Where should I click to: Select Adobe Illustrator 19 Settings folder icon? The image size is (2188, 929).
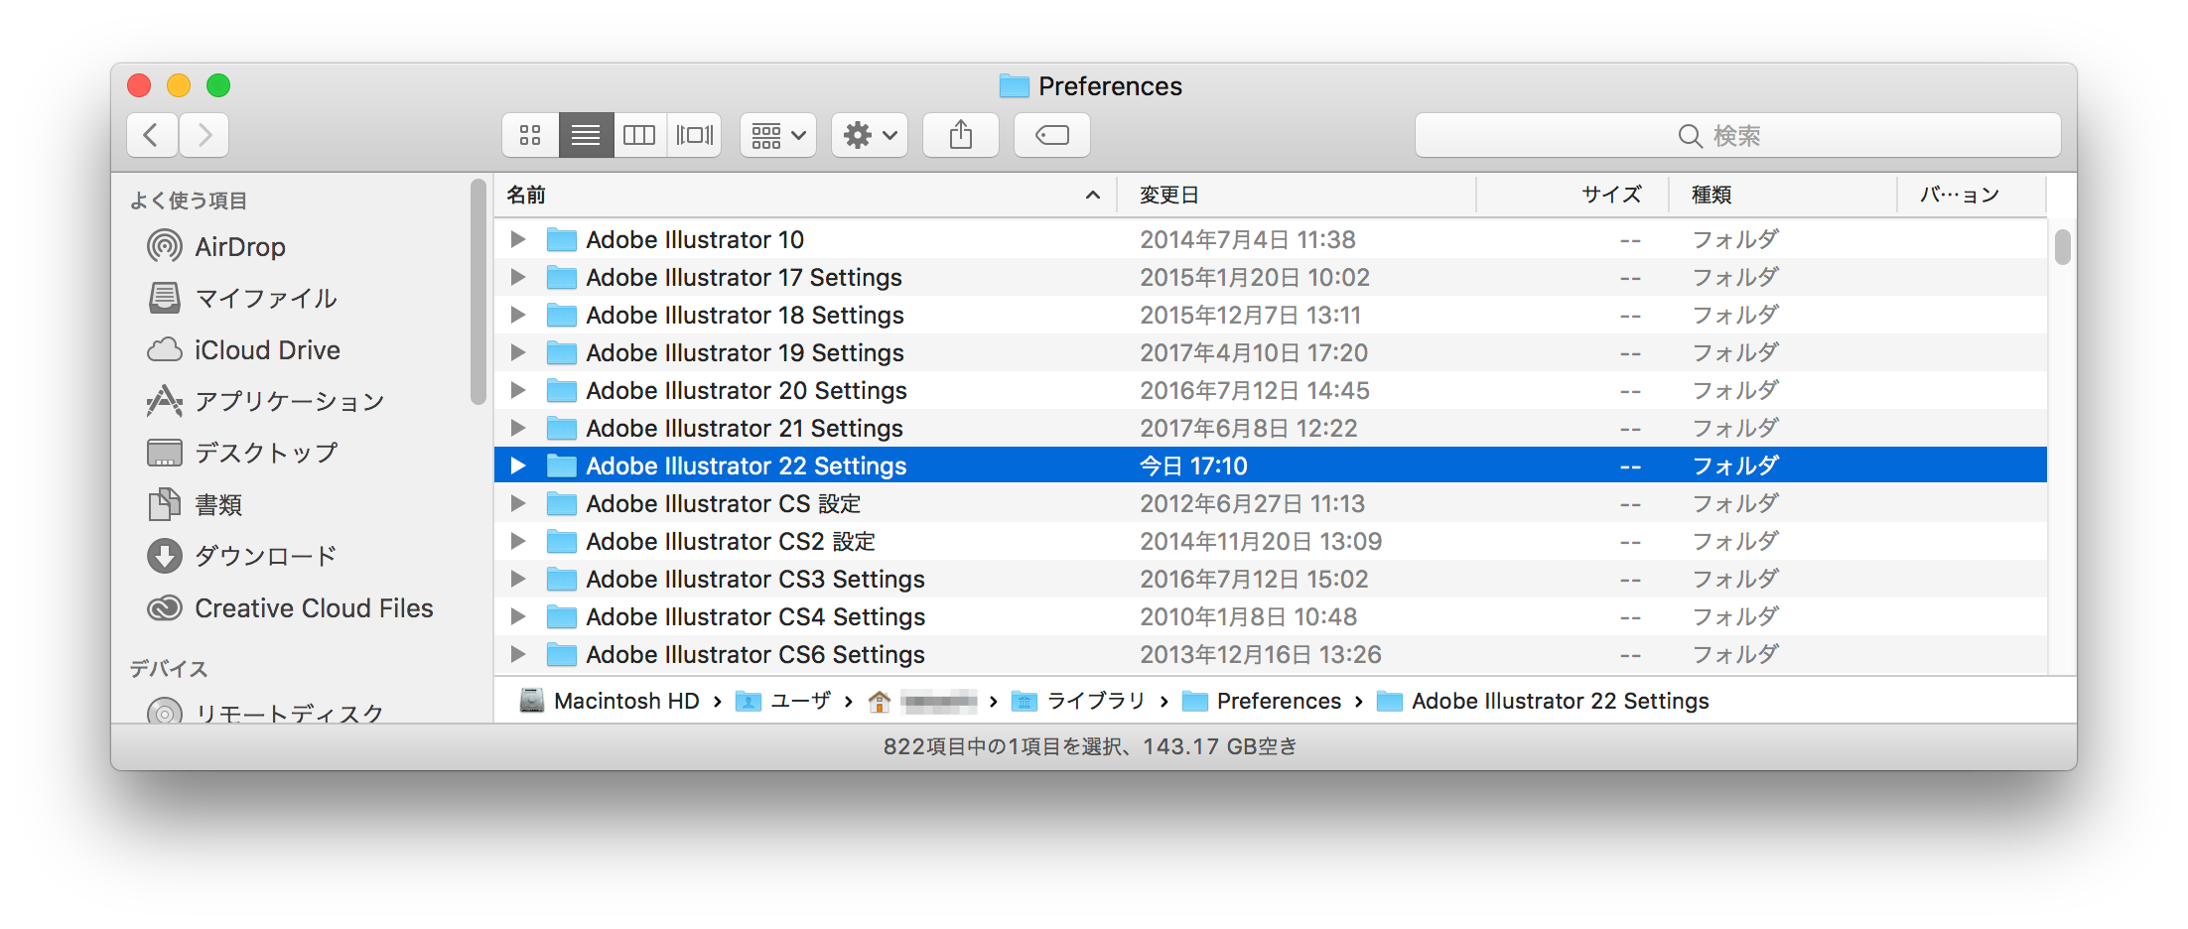coord(562,352)
